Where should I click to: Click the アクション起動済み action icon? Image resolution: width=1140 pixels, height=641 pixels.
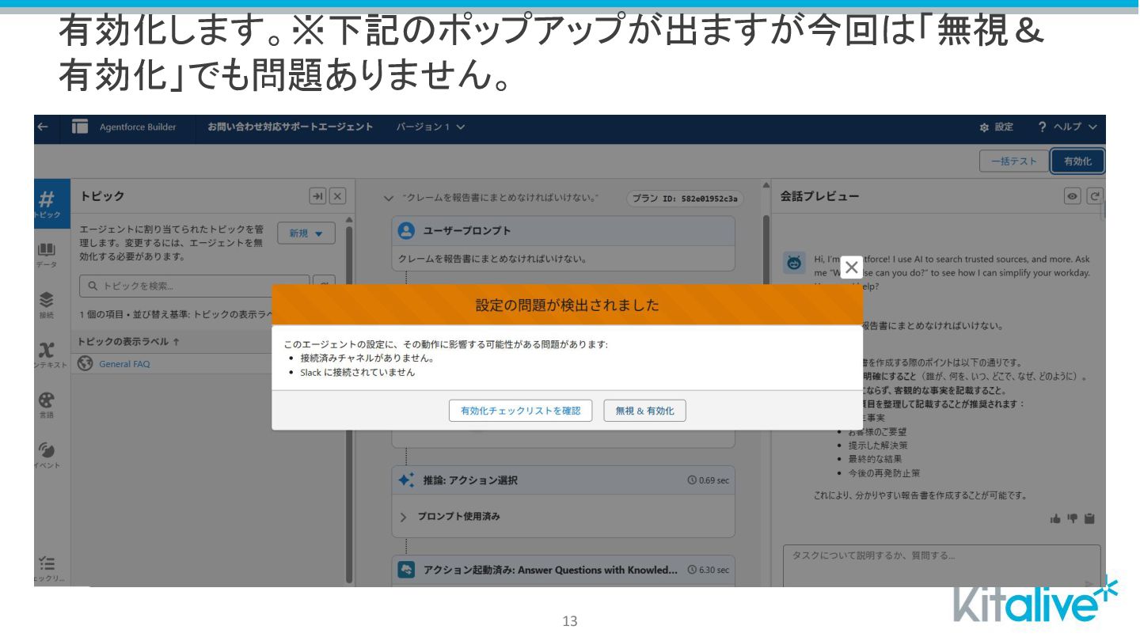tap(406, 570)
